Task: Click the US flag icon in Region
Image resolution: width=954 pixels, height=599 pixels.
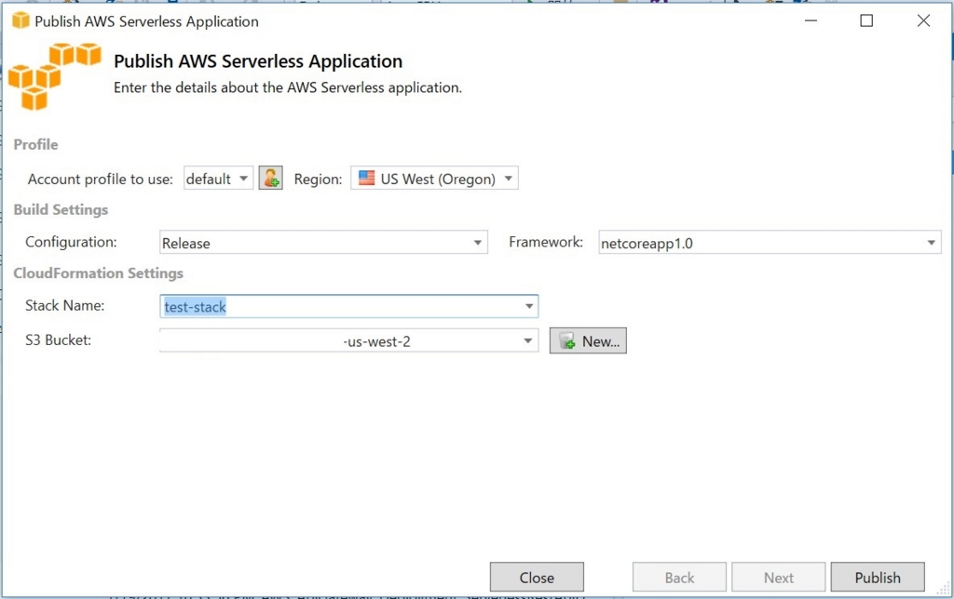Action: 367,178
